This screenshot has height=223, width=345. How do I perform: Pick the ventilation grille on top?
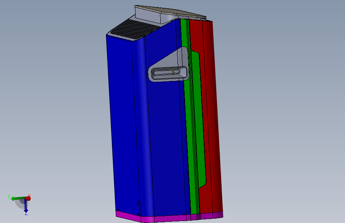pyautogui.click(x=134, y=30)
